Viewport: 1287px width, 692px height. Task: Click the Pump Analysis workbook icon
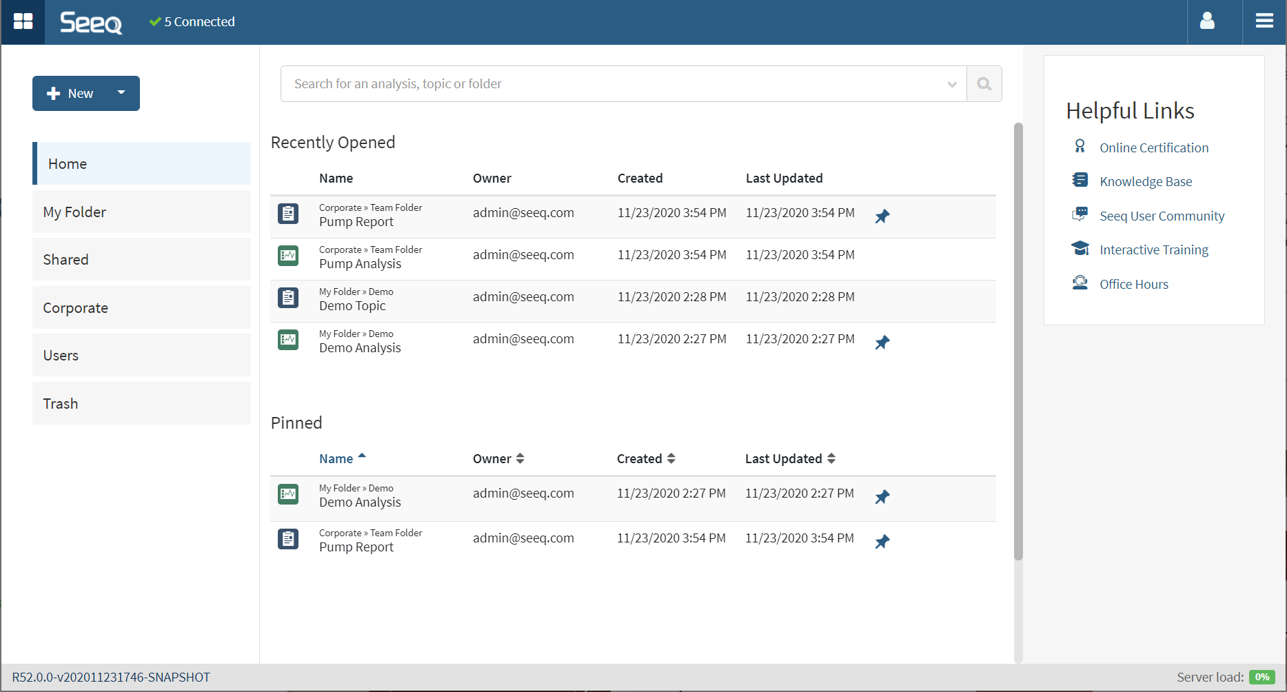pyautogui.click(x=288, y=256)
